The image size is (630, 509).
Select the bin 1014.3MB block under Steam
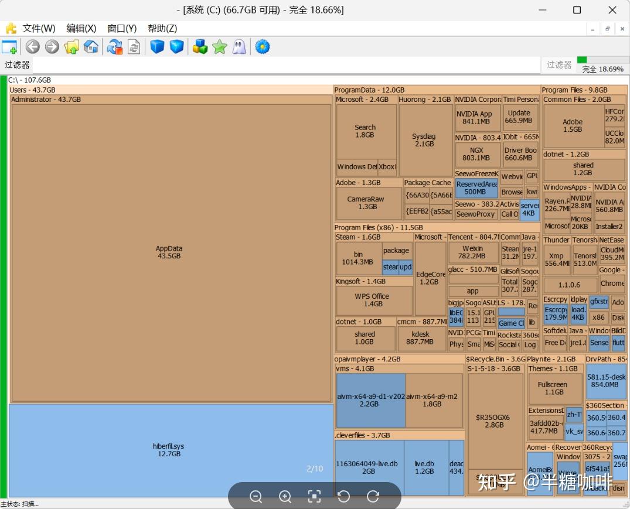[359, 258]
